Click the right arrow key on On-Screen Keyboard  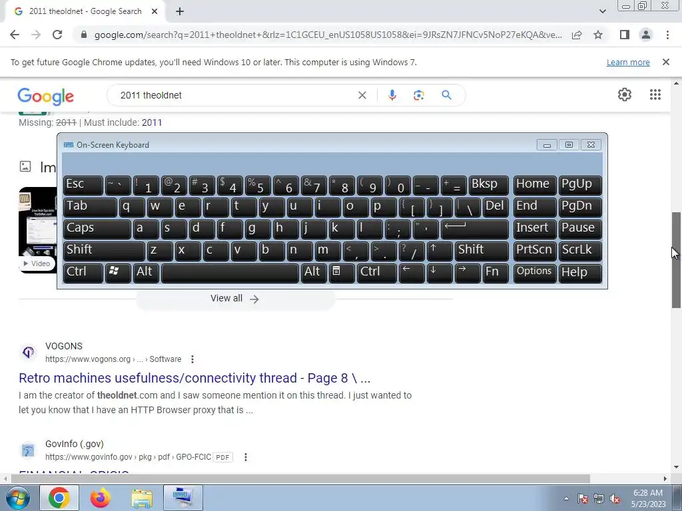(x=467, y=272)
